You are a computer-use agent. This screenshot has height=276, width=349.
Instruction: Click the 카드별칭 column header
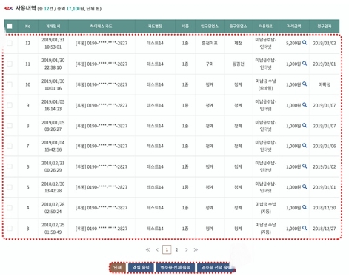[155, 26]
